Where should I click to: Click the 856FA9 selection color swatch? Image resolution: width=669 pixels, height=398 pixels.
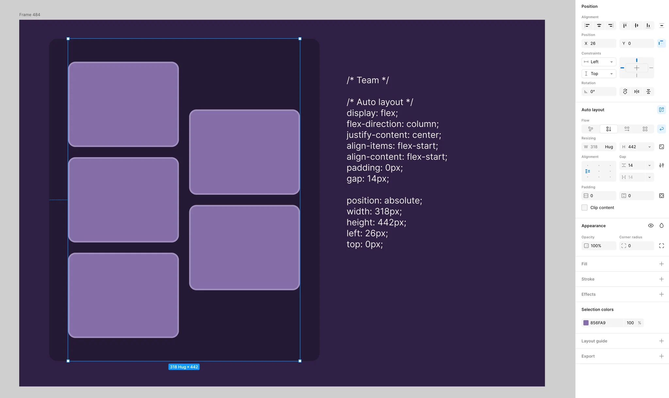(x=586, y=323)
